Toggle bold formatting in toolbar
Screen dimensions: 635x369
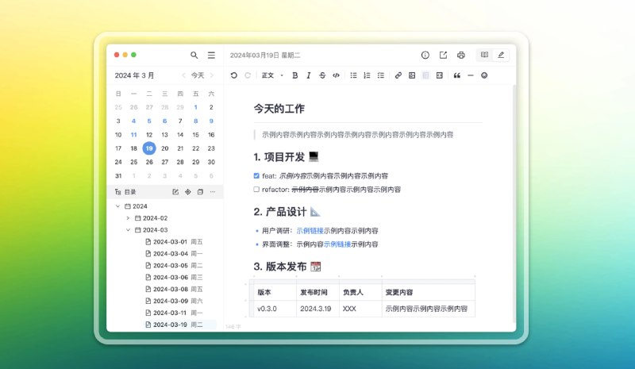point(295,75)
